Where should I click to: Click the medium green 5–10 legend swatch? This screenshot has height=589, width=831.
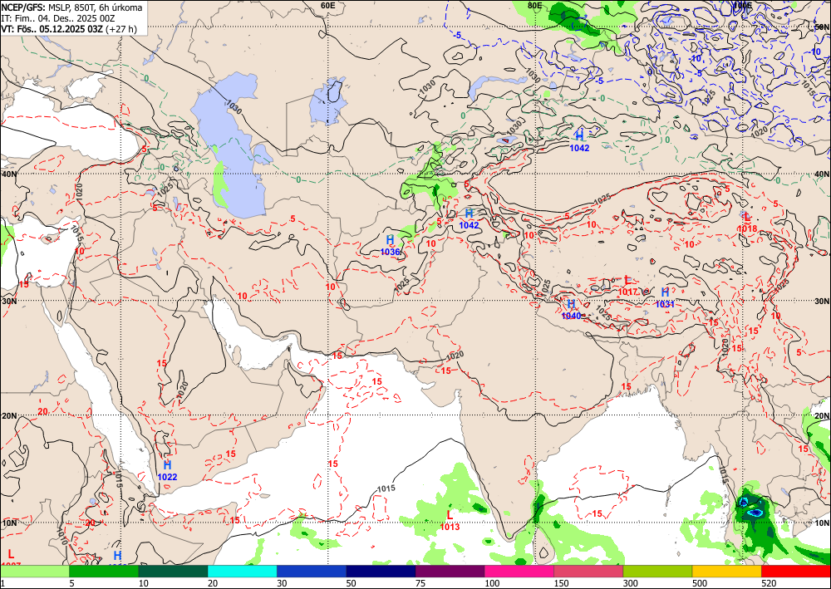click(x=104, y=572)
